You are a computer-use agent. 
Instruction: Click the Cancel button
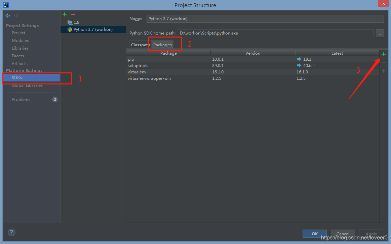pos(343,234)
